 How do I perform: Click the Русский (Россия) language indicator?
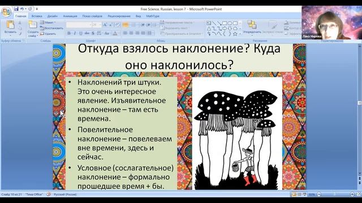click(x=65, y=195)
